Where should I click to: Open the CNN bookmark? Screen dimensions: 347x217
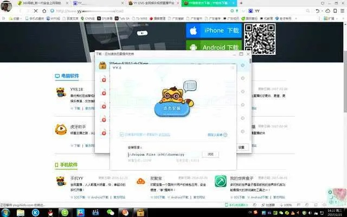tap(88, 18)
